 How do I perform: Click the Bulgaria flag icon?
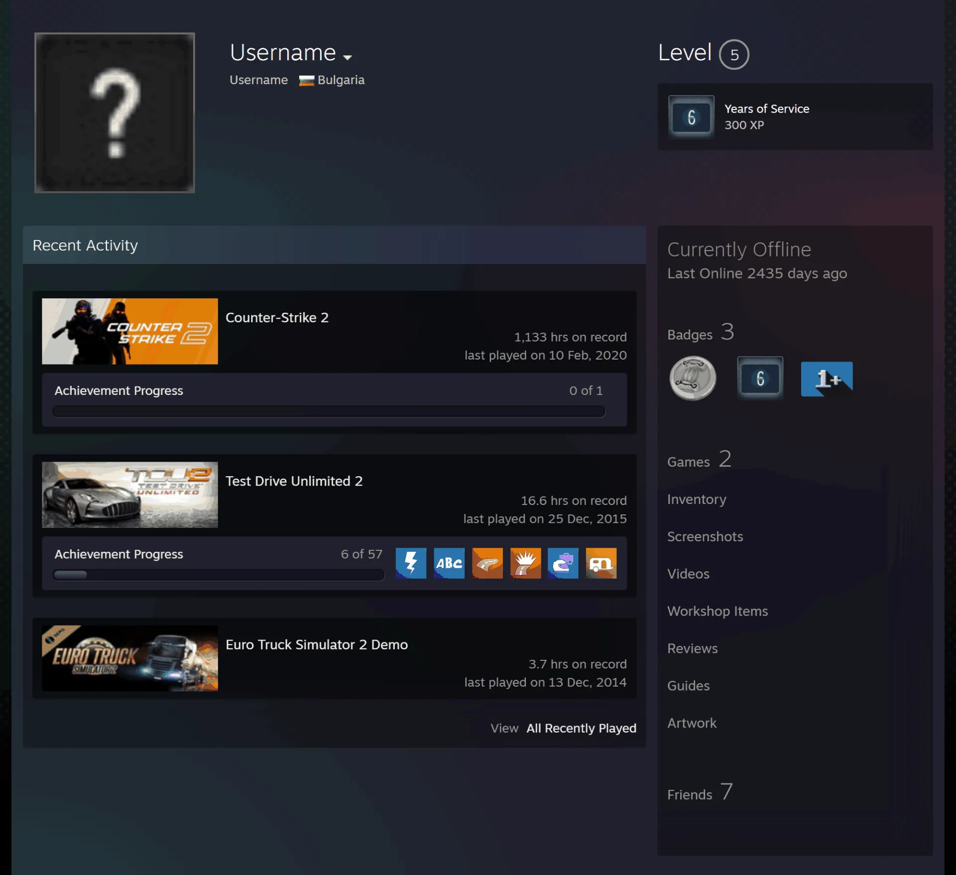pos(306,81)
